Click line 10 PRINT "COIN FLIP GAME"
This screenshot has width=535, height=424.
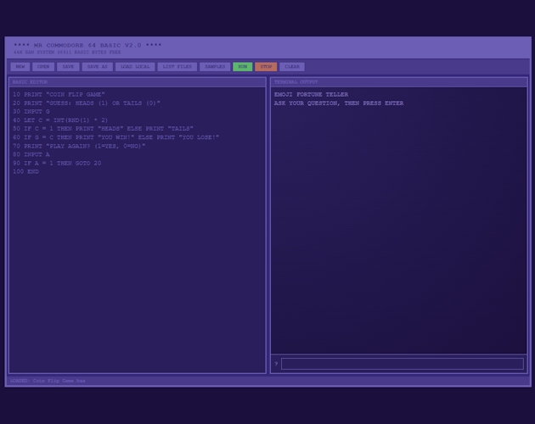pos(59,94)
